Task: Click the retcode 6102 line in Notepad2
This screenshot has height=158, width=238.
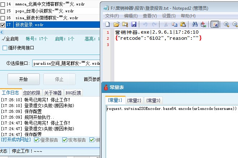Action: click(x=158, y=38)
